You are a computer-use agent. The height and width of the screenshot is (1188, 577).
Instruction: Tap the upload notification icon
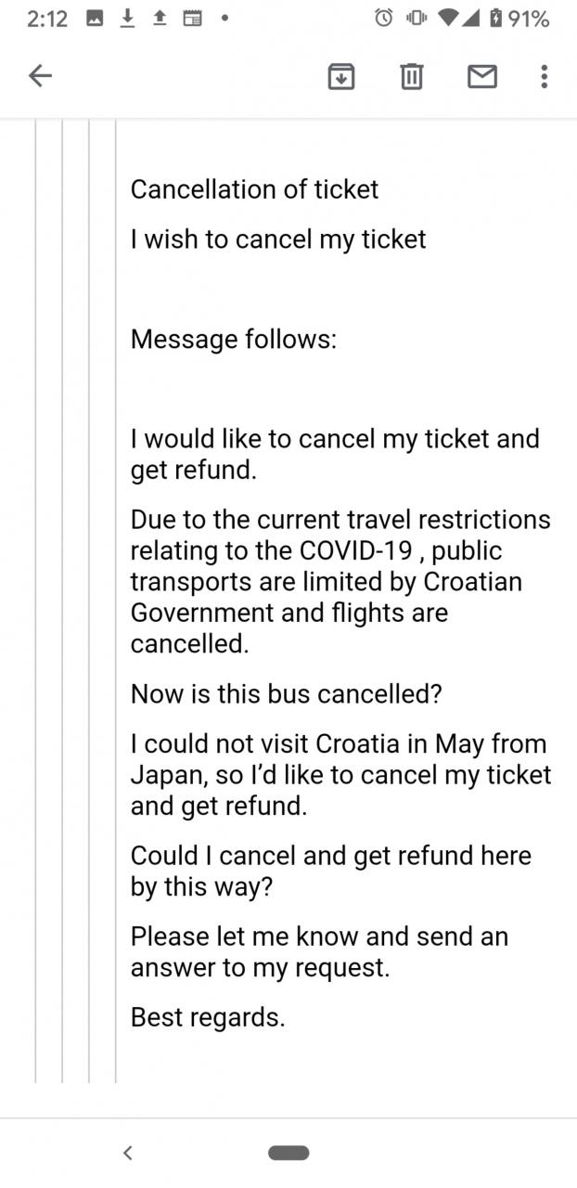point(159,19)
